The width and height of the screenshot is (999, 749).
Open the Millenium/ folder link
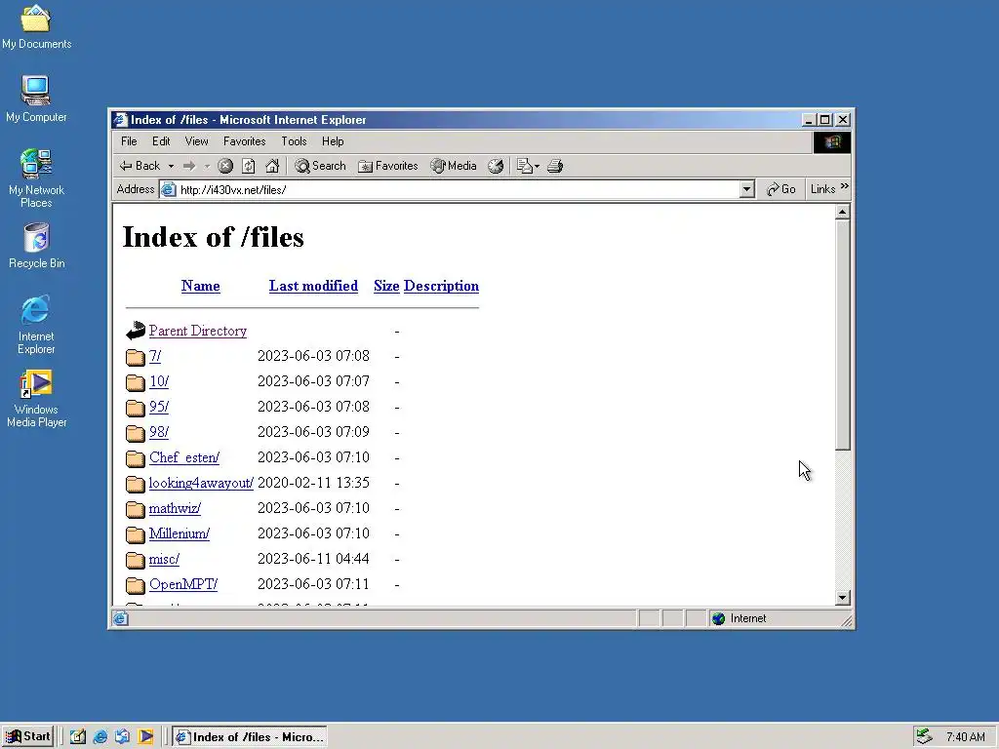(180, 533)
